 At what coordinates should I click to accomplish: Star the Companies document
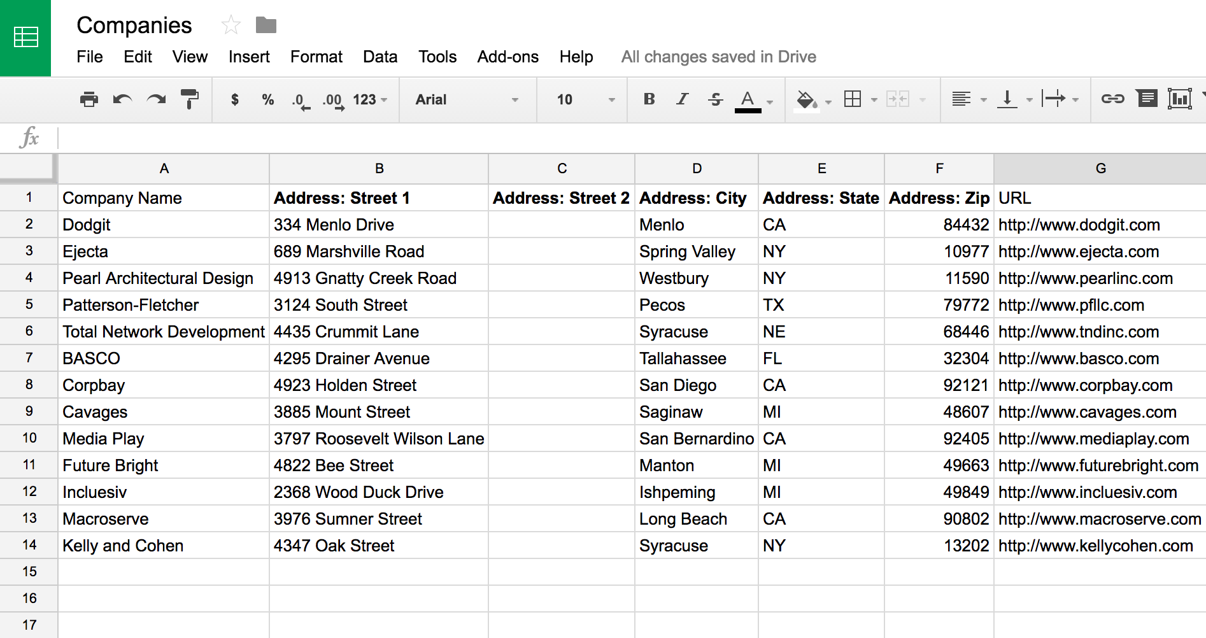click(231, 25)
